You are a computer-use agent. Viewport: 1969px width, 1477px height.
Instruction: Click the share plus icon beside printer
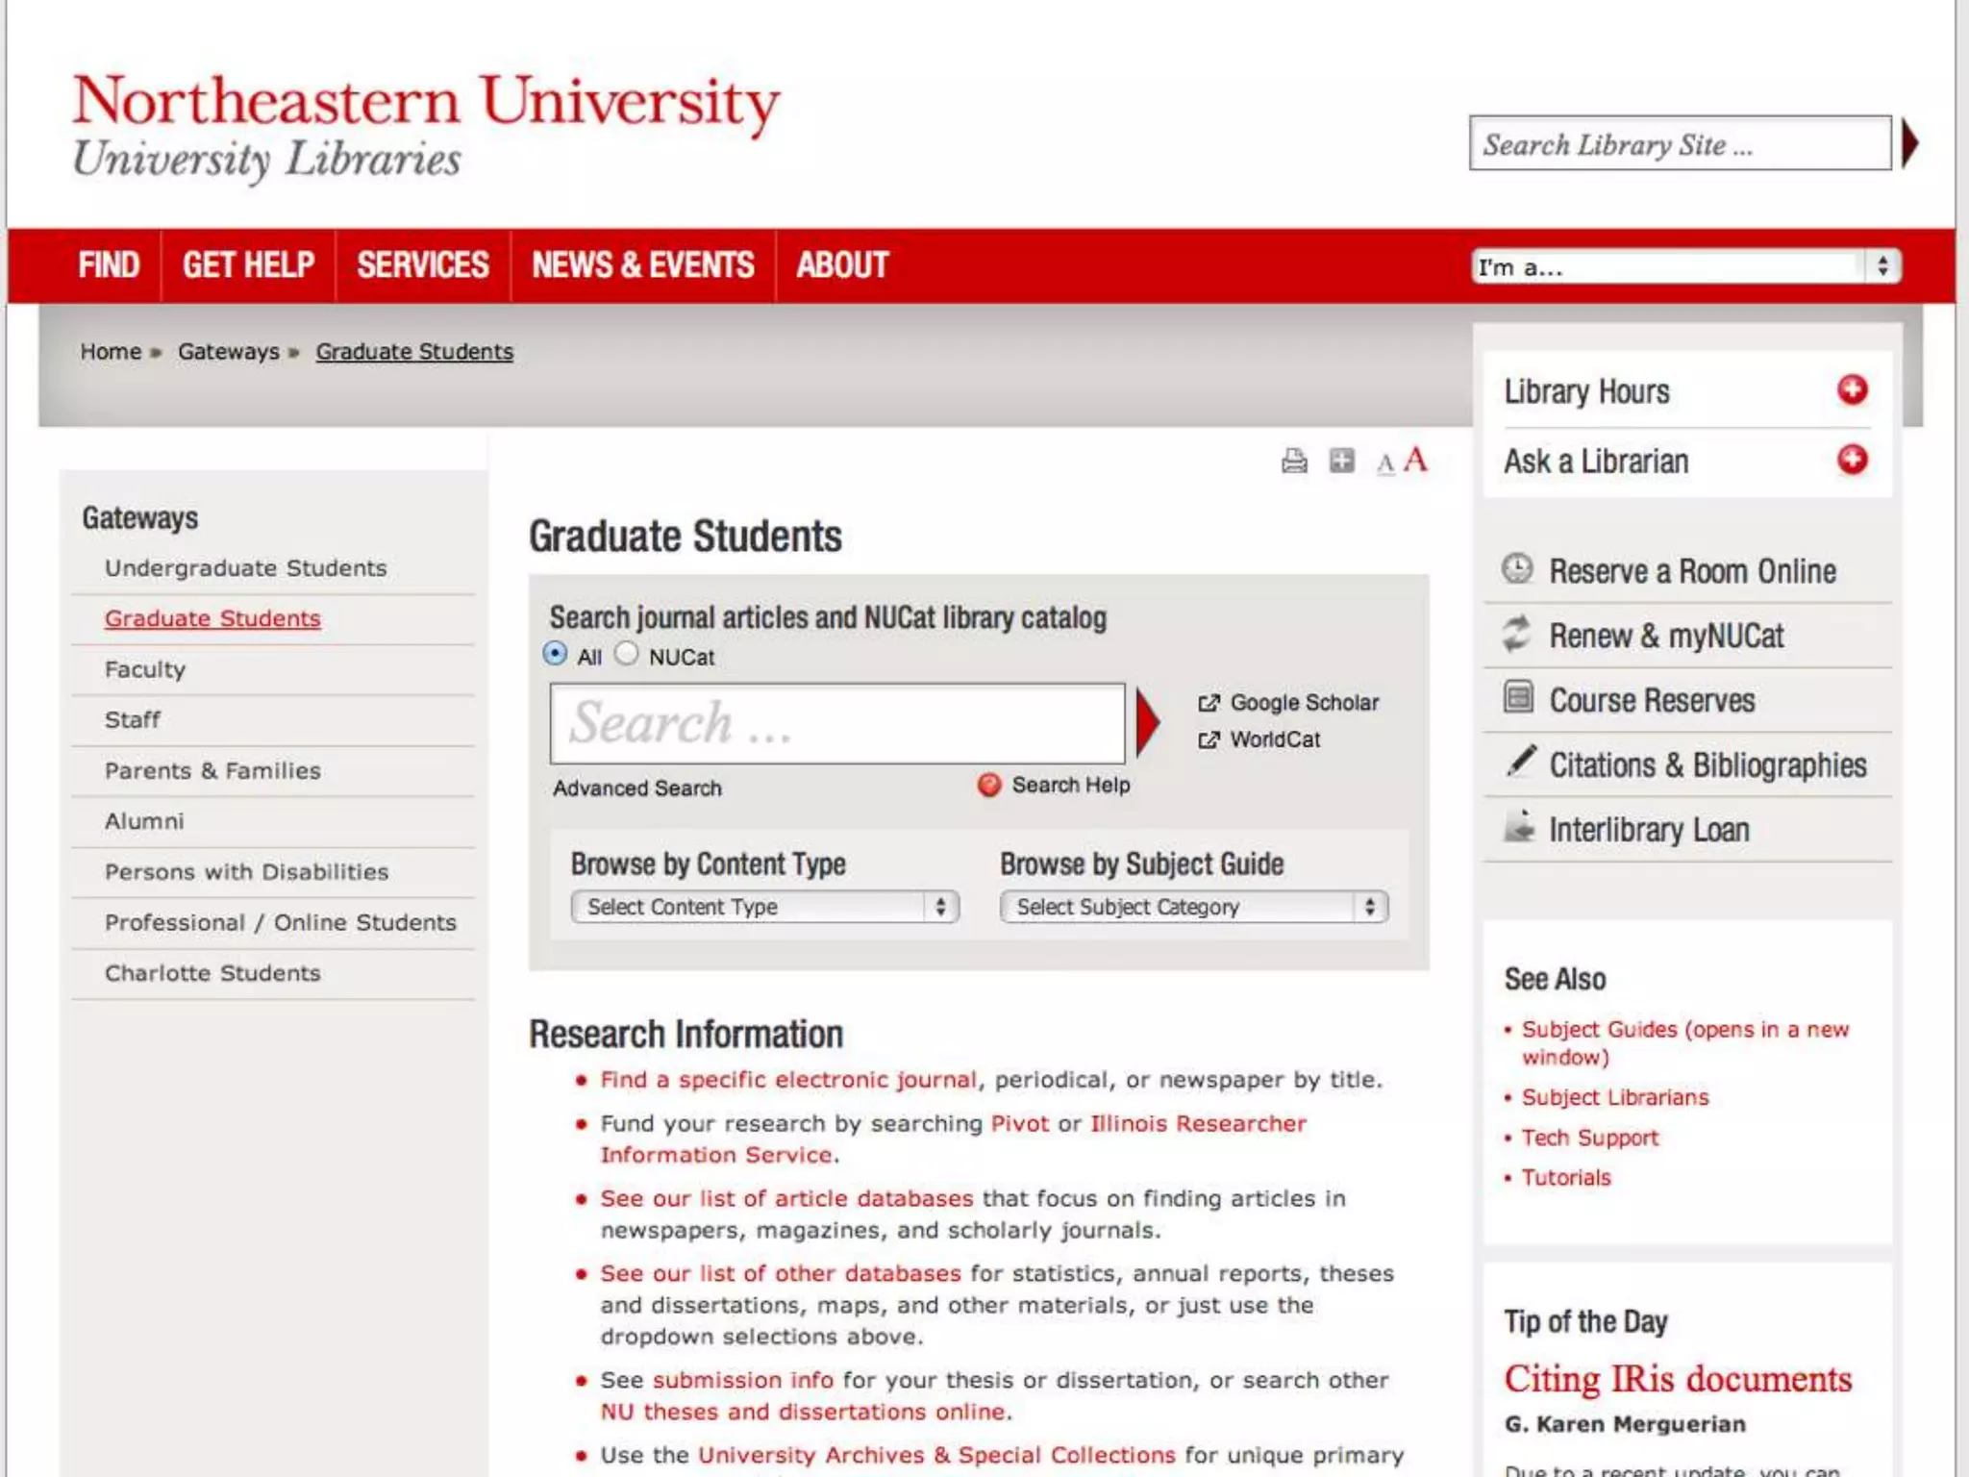[x=1341, y=462]
